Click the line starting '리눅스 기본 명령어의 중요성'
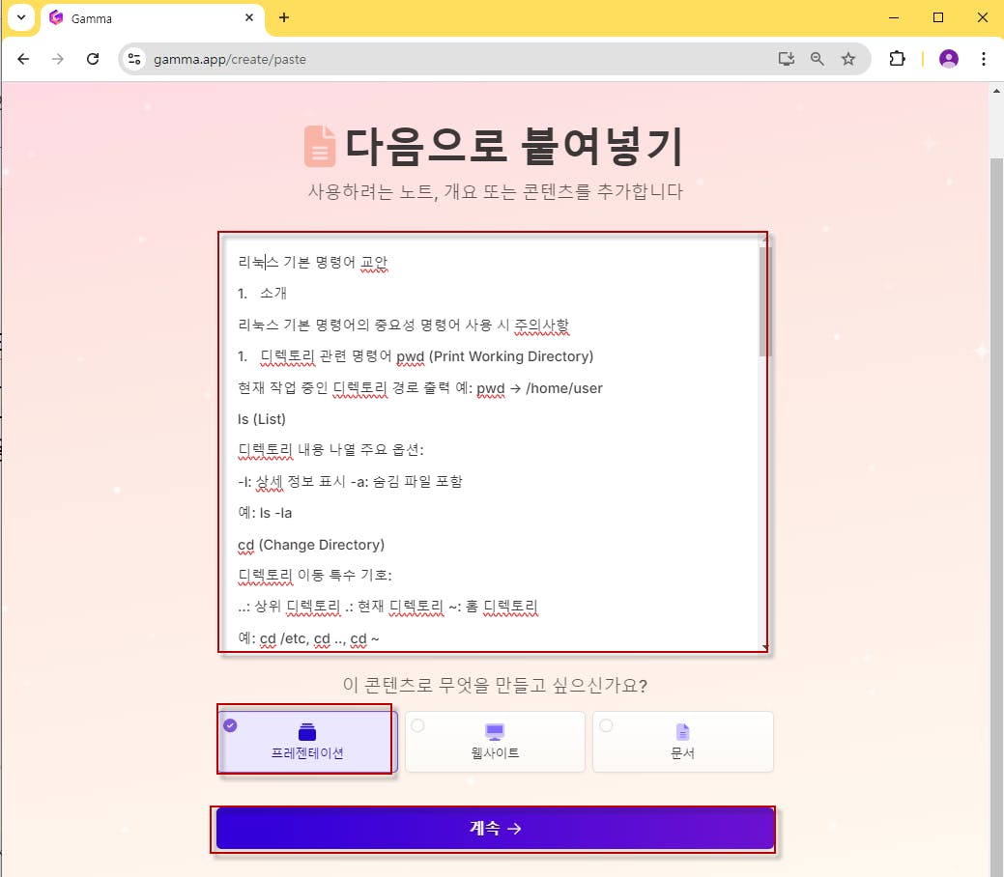Screen dimensions: 1004x877 click(403, 325)
